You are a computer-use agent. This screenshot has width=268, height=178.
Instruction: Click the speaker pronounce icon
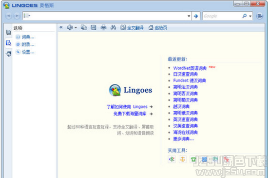tap(70, 27)
